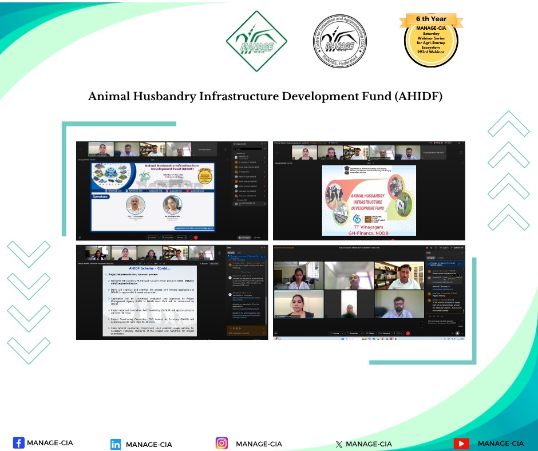Image resolution: width=538 pixels, height=451 pixels.
Task: Click the X MANAGE-CIA icon
Action: (339, 444)
